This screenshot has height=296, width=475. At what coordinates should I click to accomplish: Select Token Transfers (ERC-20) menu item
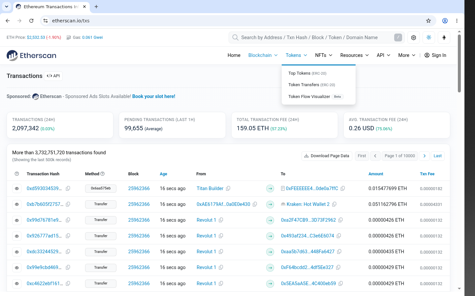click(x=312, y=85)
